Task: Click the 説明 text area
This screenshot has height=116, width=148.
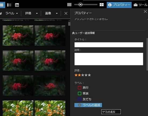Action: [x=109, y=59]
